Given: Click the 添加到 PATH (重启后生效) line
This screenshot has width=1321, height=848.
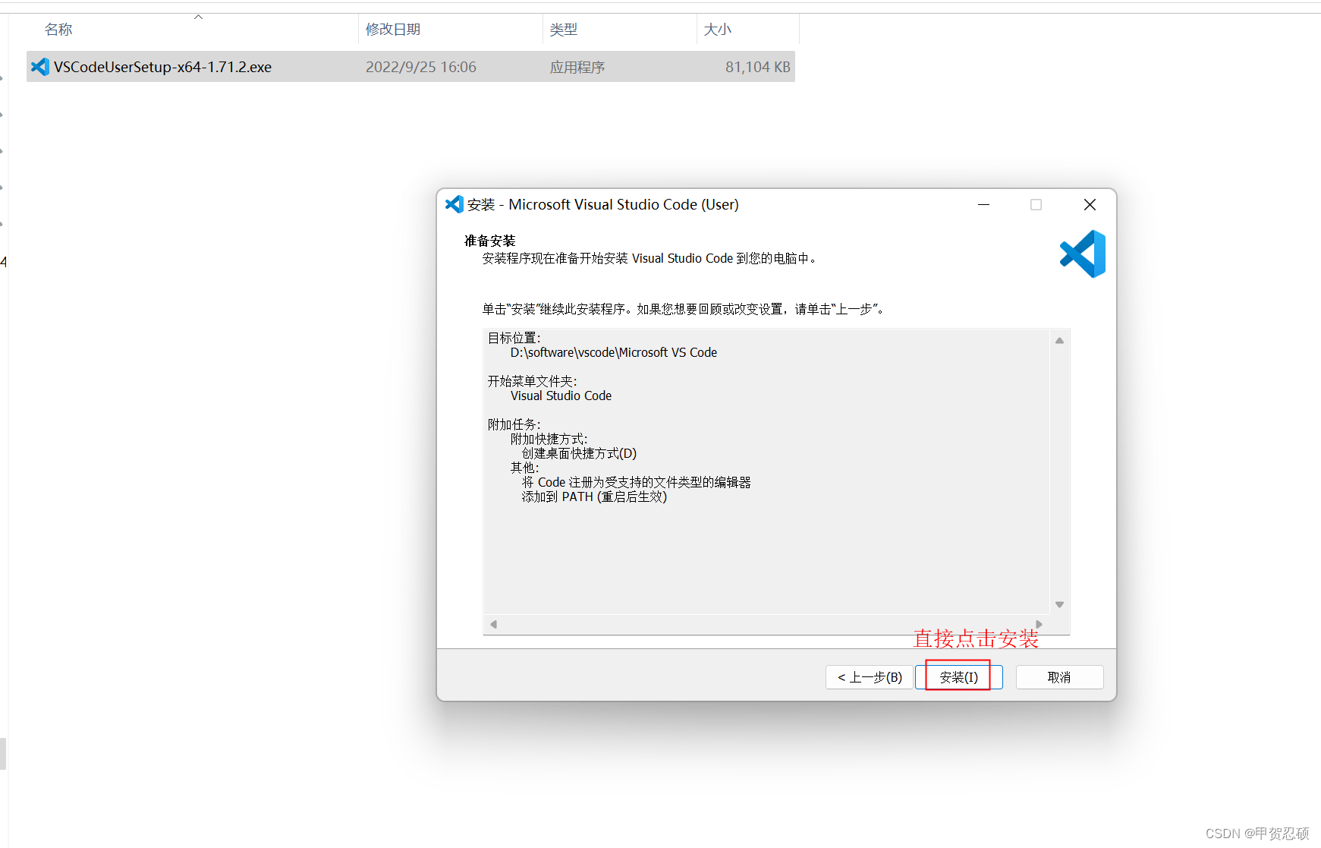Looking at the screenshot, I should 594,497.
